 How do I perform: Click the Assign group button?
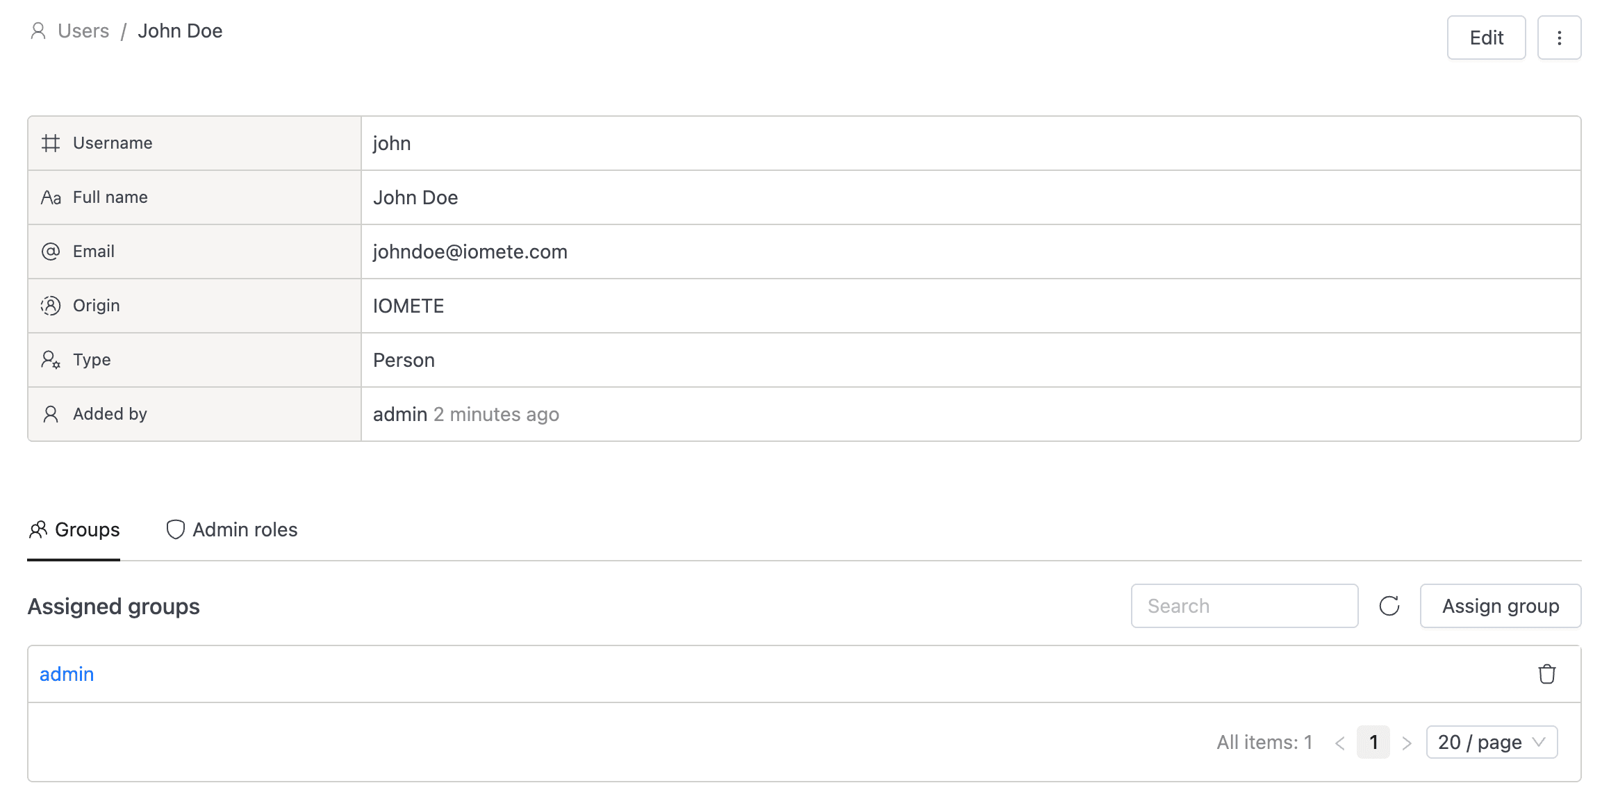point(1501,606)
